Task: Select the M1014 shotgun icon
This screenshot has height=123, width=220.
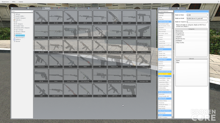Action: point(56,61)
